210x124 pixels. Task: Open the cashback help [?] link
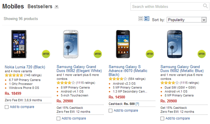(137, 104)
